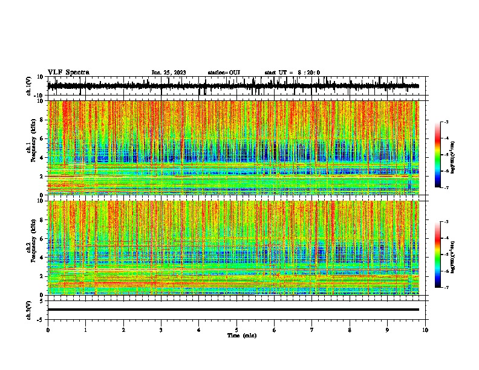Click the time-axis tick label '3'
Image resolution: width=479 pixels, height=370 pixels.
[161, 330]
